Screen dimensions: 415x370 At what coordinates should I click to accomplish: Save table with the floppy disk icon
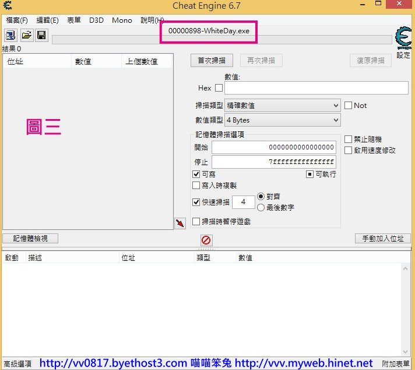coord(41,35)
